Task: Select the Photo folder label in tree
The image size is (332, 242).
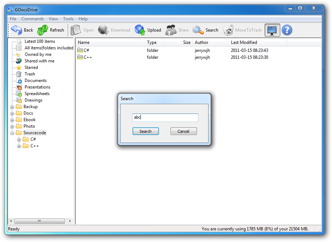Action: (x=29, y=126)
